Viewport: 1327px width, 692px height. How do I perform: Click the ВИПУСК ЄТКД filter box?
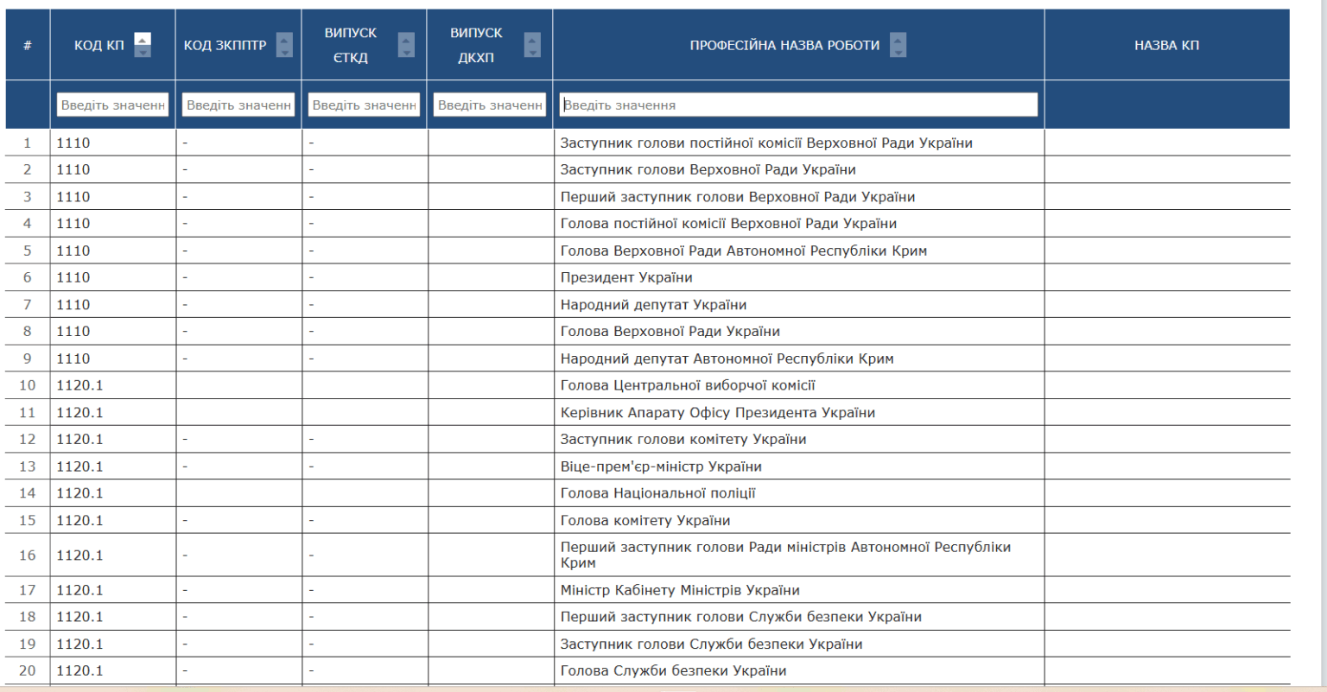click(x=364, y=105)
